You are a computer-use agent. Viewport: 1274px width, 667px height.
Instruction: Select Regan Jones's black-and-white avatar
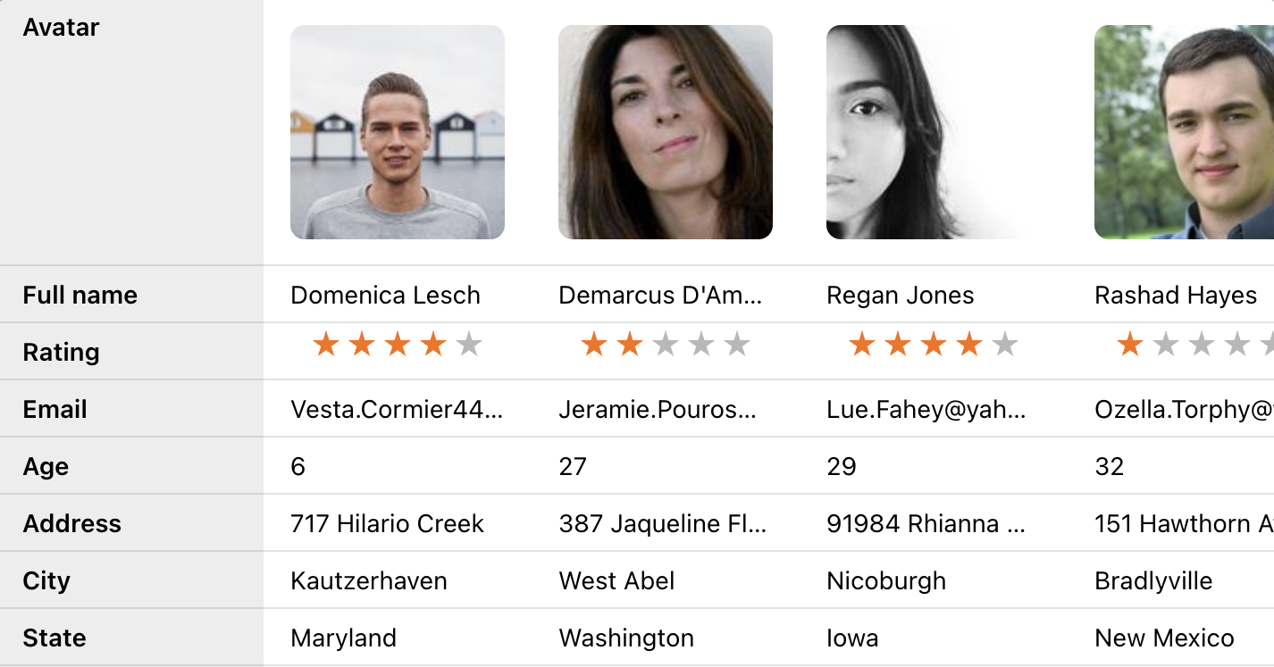[x=929, y=132]
